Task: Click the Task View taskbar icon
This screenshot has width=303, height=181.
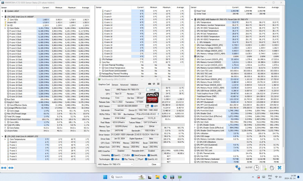Action: click(x=150, y=177)
